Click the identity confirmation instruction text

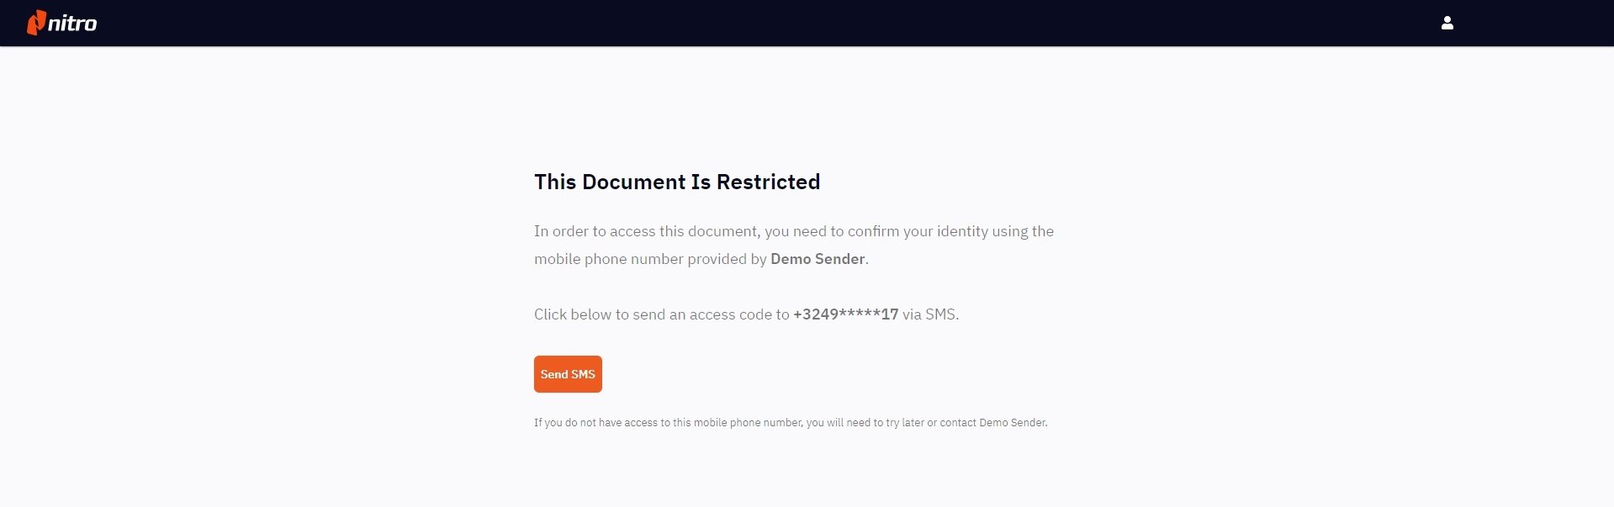point(794,245)
